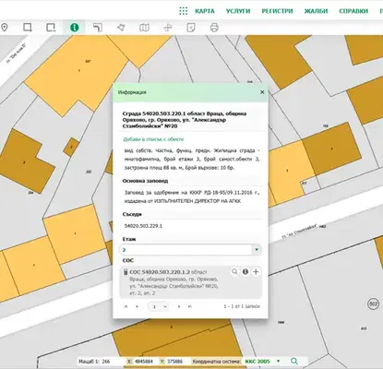Viewport: 383px width, 369px height.
Task: Open the УСЛУГИ menu
Action: pyautogui.click(x=238, y=11)
